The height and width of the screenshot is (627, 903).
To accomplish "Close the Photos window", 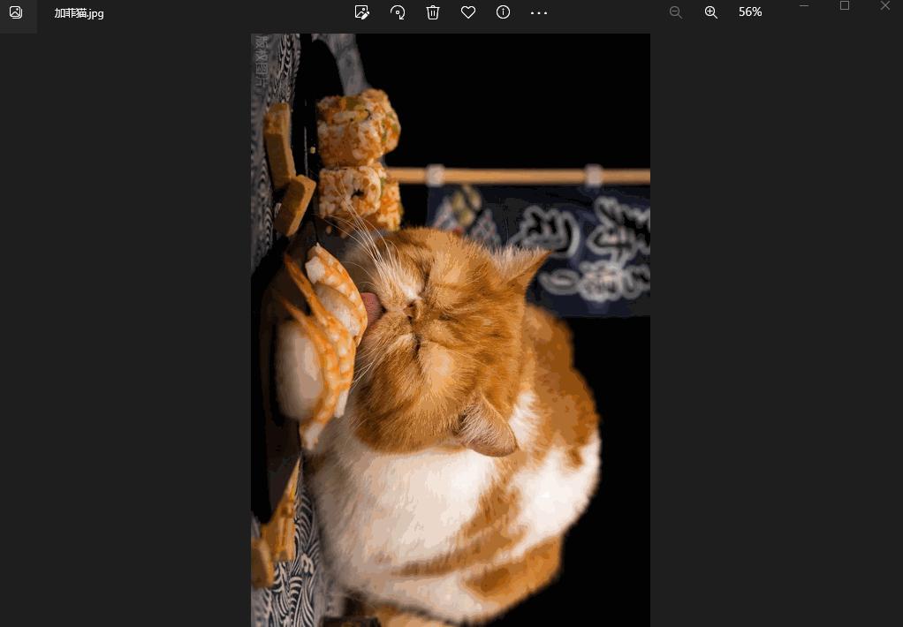I will click(x=885, y=6).
